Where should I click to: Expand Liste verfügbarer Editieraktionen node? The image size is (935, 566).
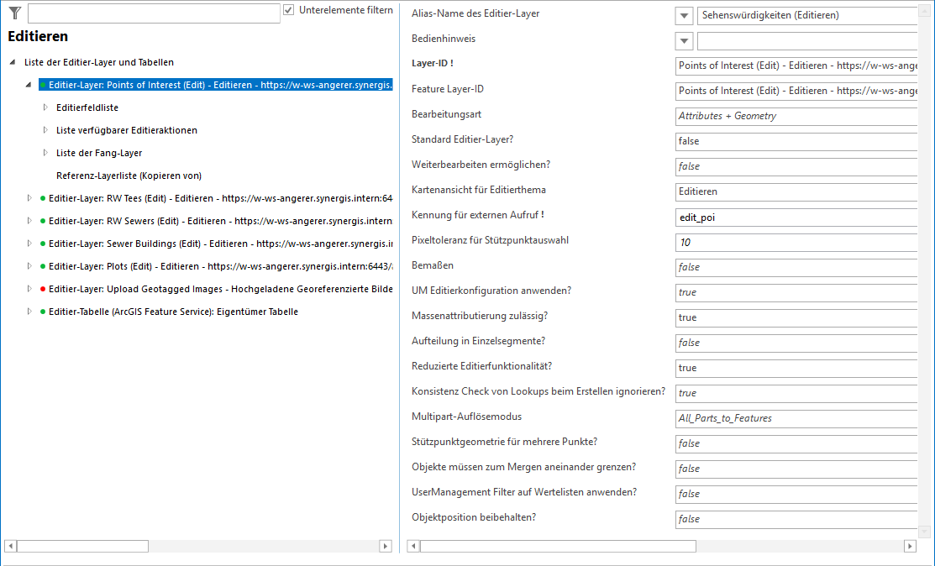[x=46, y=130]
